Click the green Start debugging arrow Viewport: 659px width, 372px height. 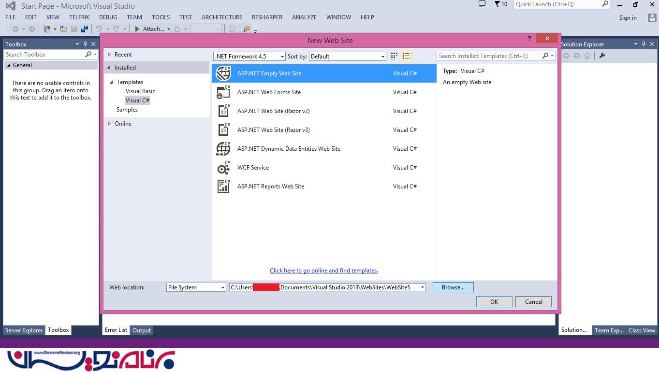[x=137, y=29]
